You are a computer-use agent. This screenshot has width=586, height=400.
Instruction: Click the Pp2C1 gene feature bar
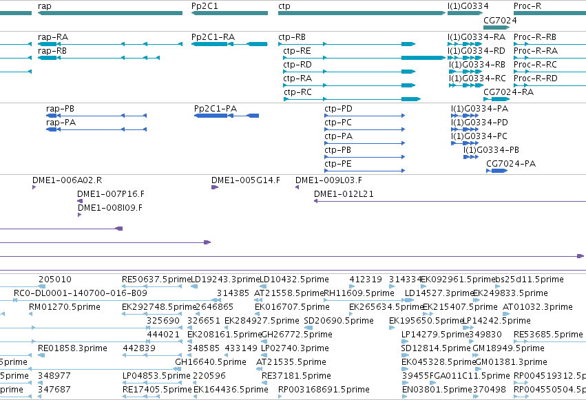229,13
